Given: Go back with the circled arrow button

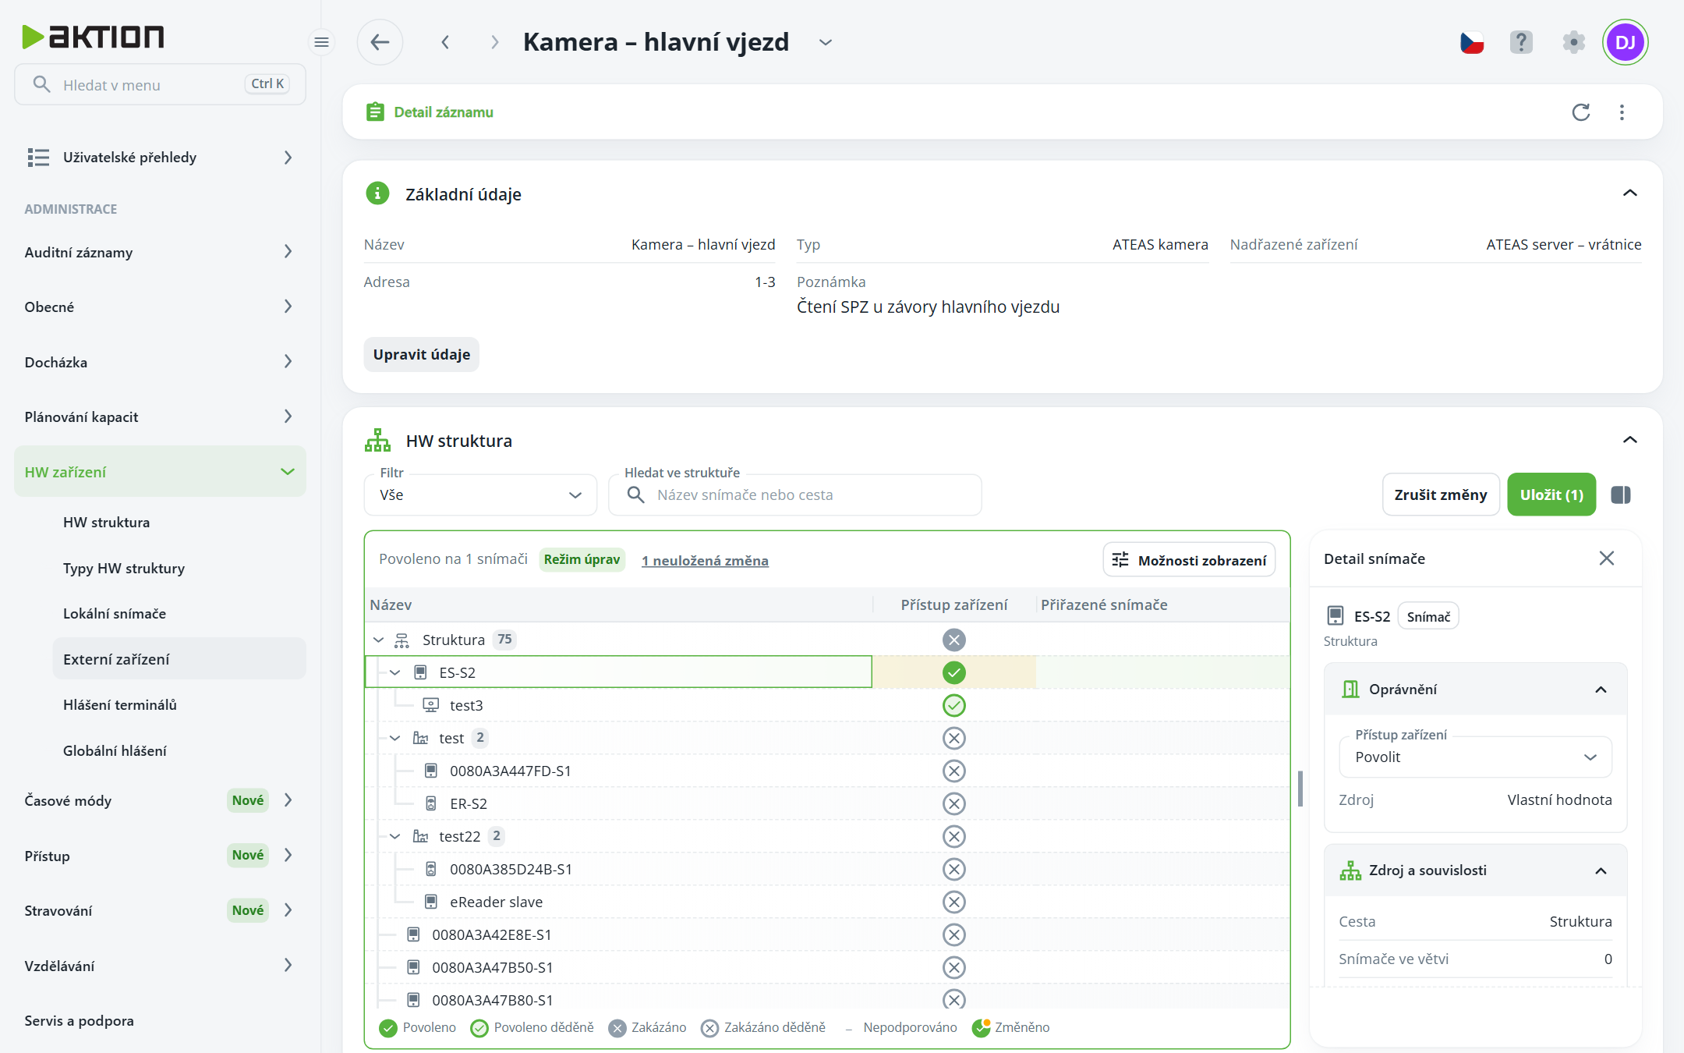Looking at the screenshot, I should (380, 42).
